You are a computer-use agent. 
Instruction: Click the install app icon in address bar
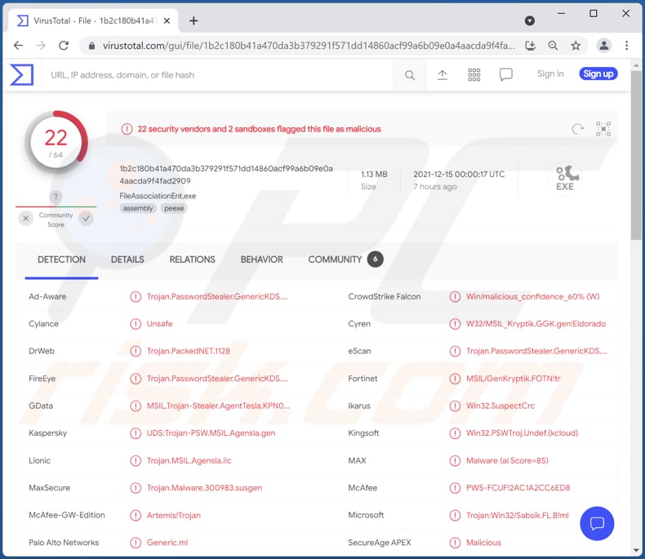point(530,46)
